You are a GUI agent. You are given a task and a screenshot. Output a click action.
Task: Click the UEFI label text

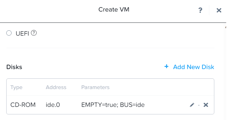click(22, 33)
